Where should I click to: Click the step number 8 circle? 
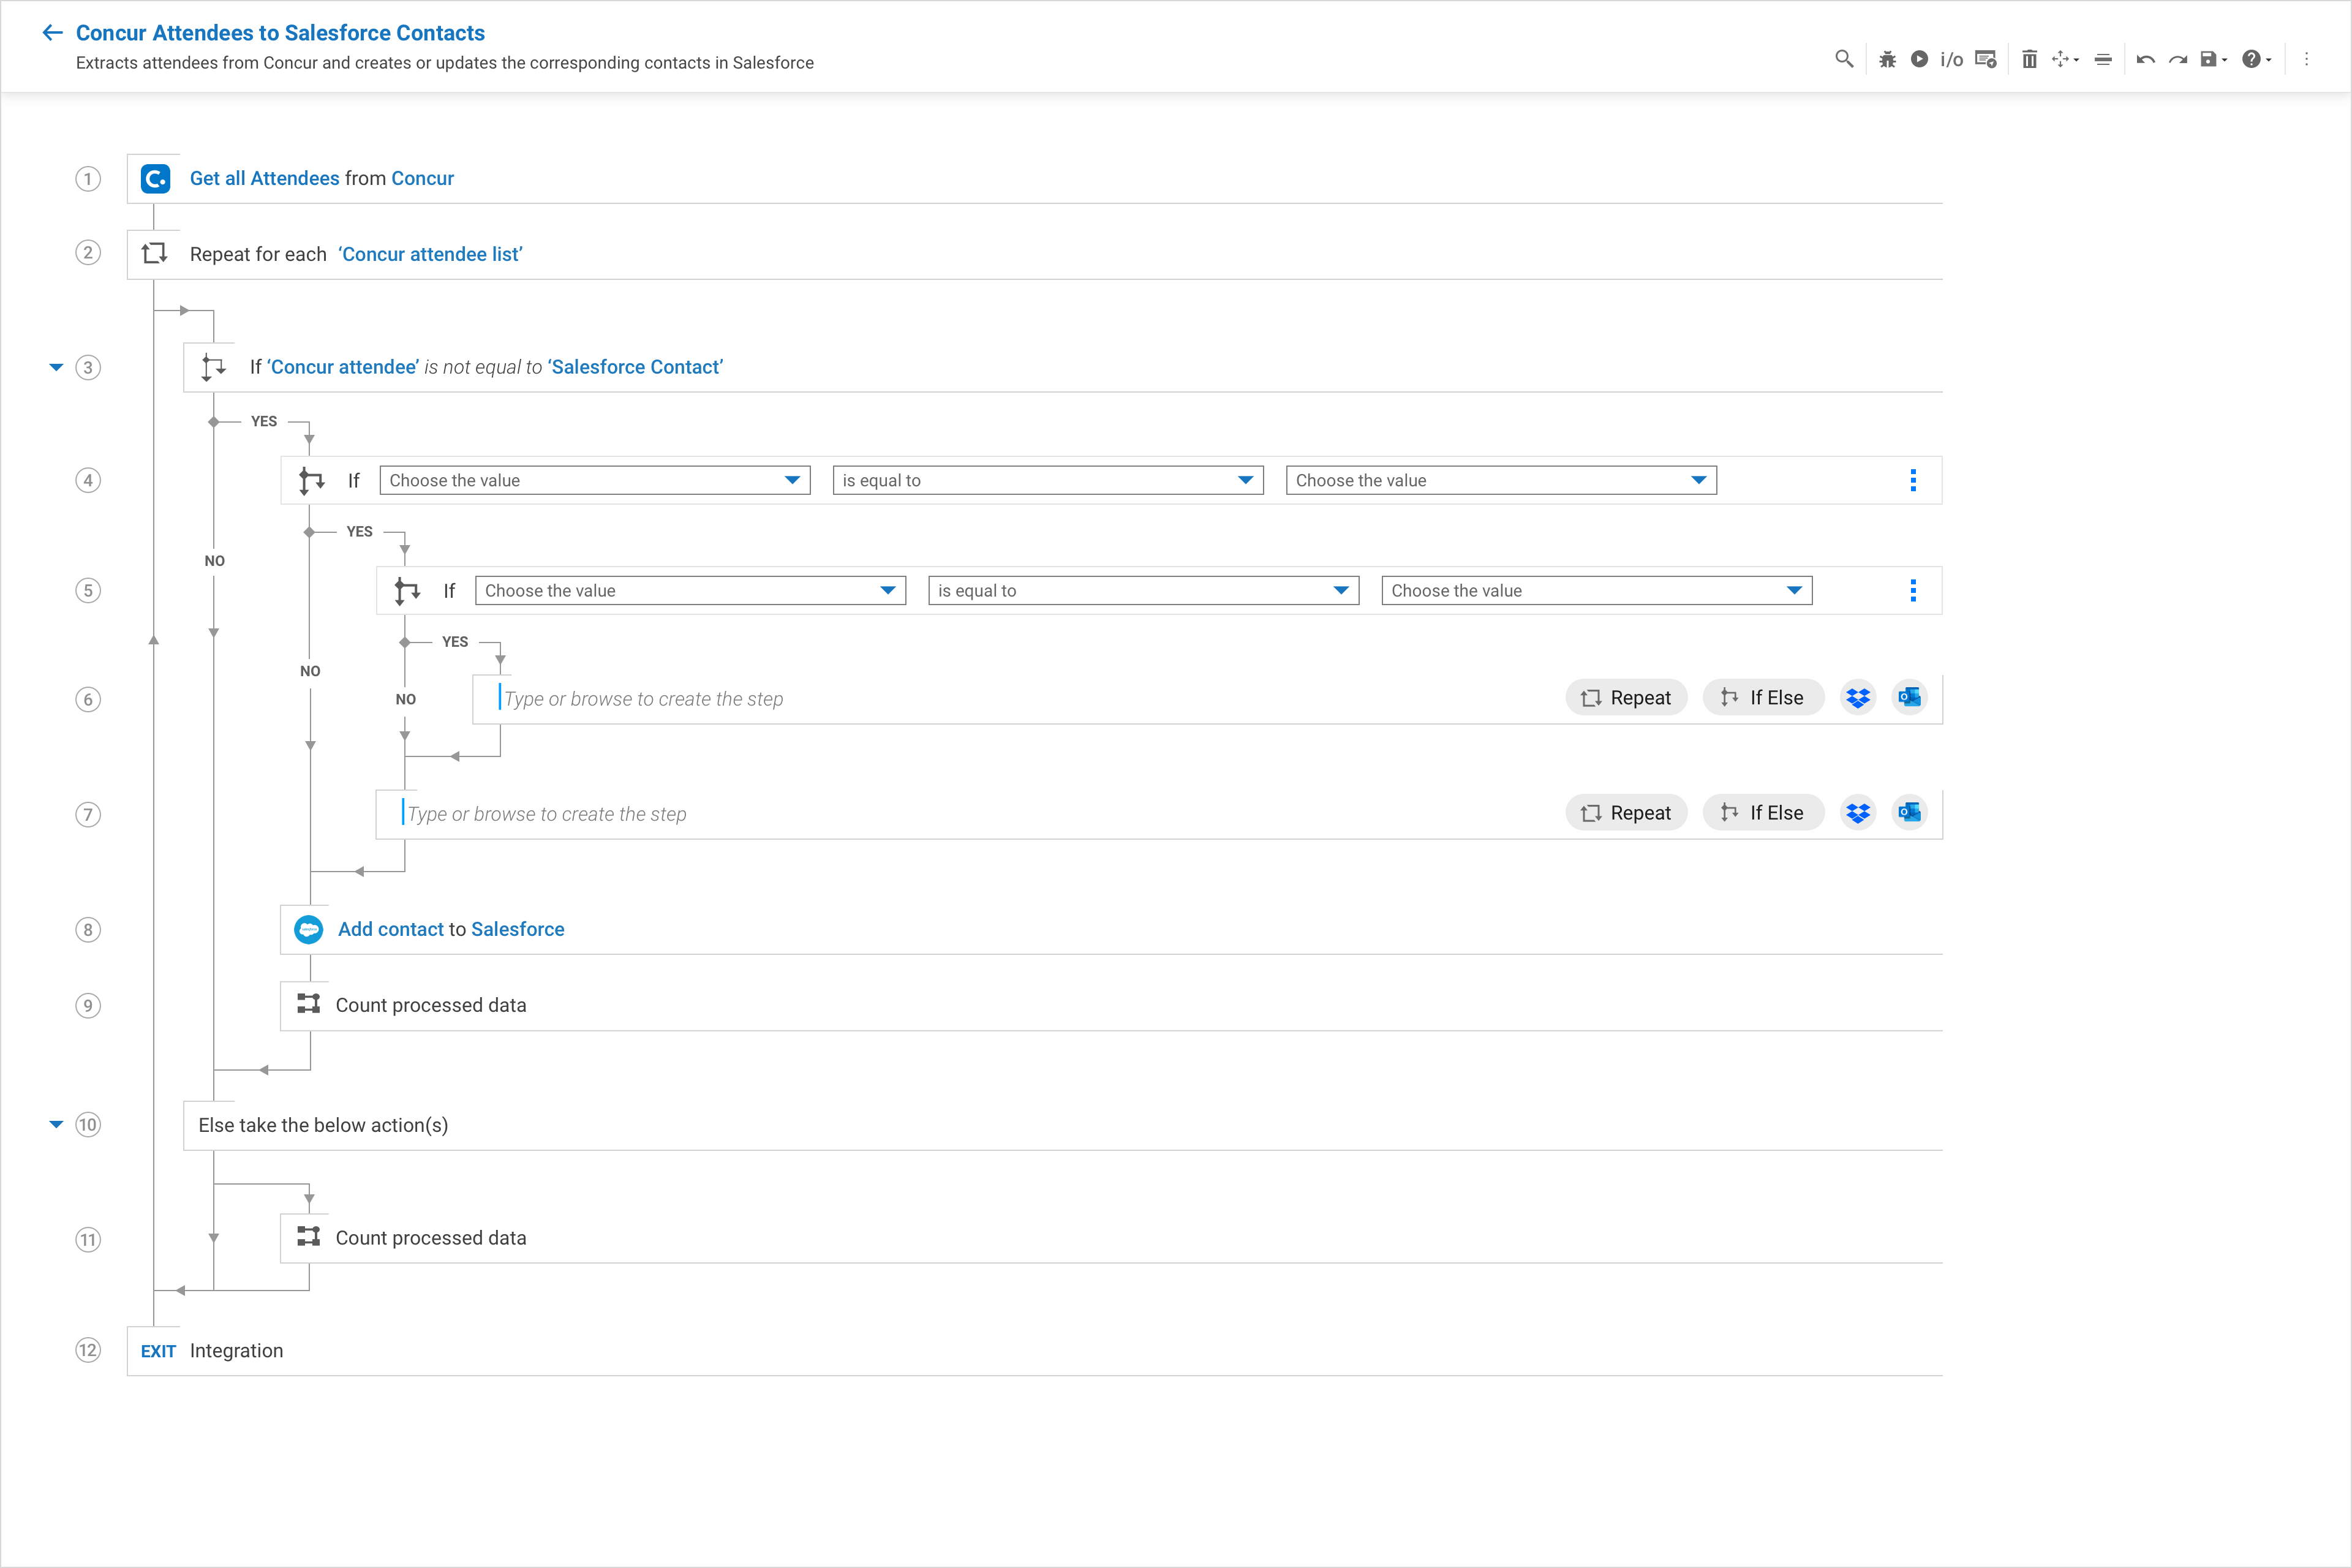coord(88,930)
